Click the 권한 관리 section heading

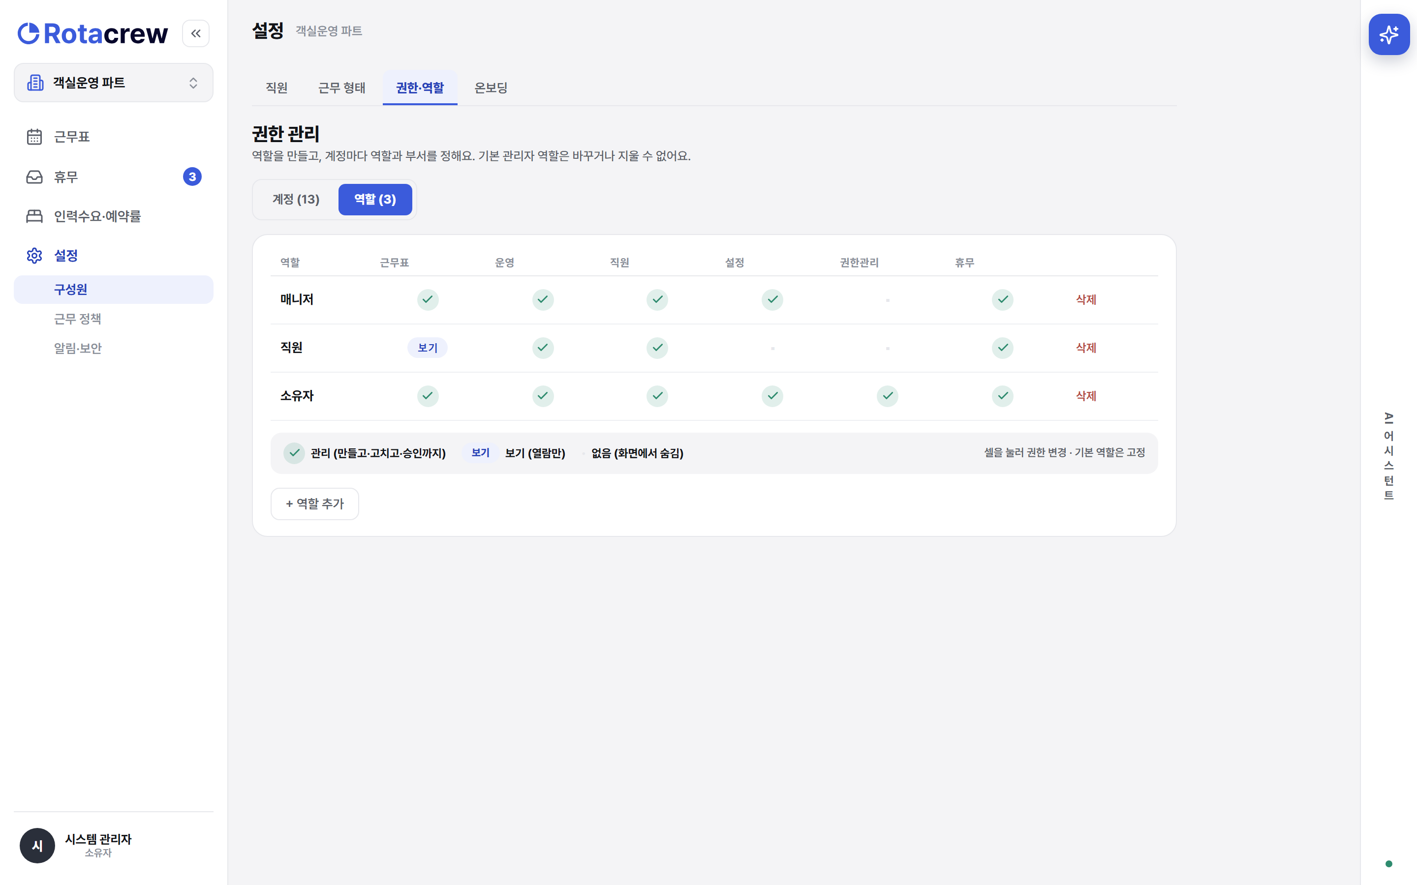click(286, 134)
